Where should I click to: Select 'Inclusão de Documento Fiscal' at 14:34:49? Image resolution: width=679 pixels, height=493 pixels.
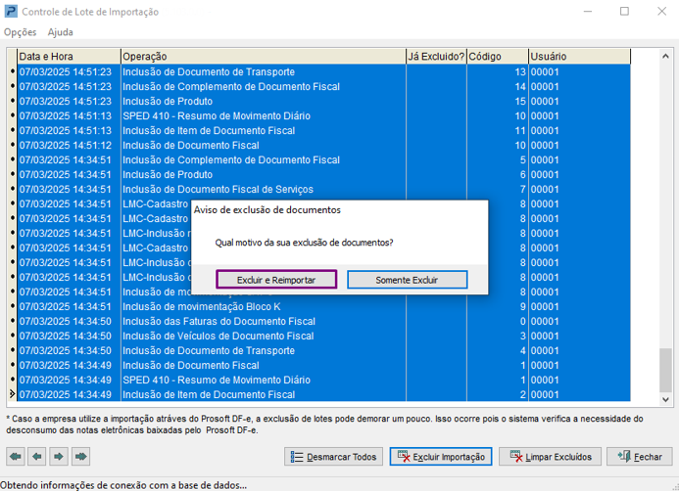tap(324, 366)
